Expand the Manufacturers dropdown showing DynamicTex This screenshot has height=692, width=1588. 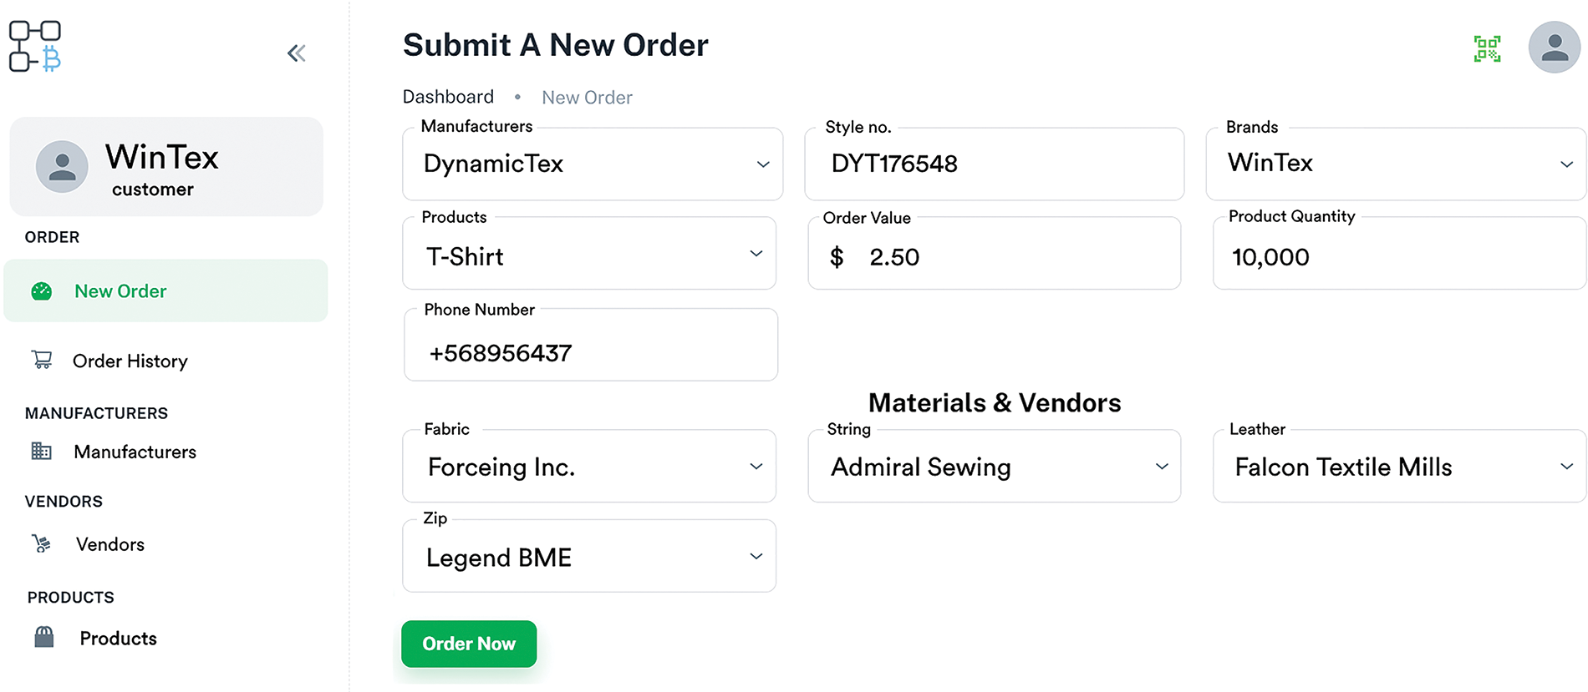click(x=593, y=164)
